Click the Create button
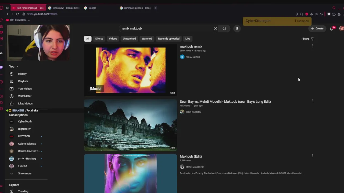This screenshot has width=344, height=193. coord(317,28)
